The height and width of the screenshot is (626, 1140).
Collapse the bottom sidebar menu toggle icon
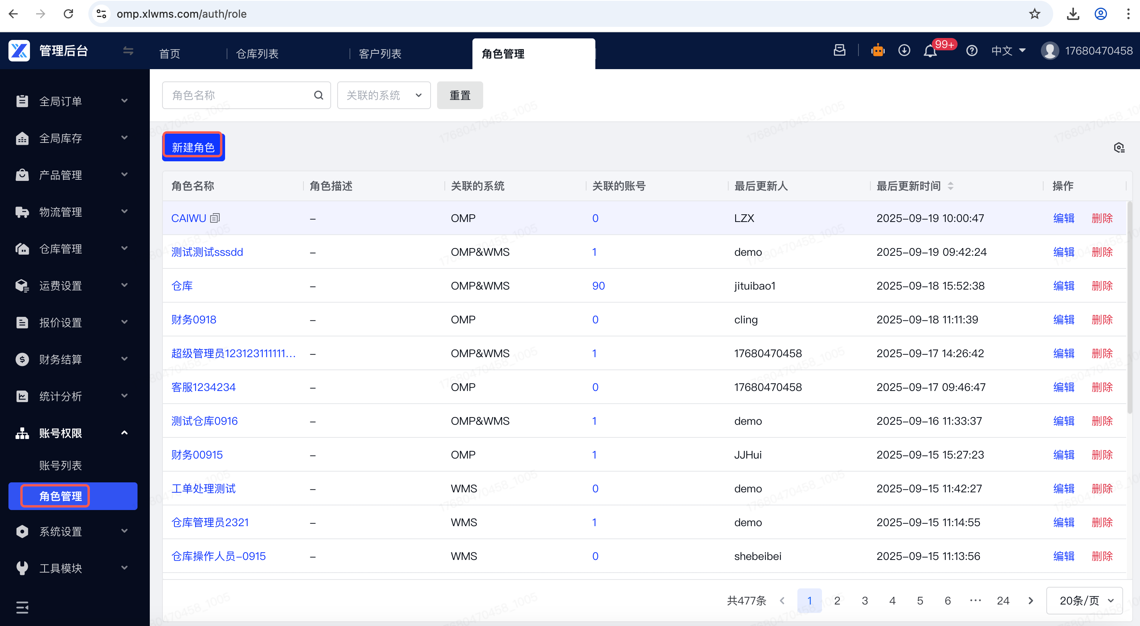(x=22, y=608)
